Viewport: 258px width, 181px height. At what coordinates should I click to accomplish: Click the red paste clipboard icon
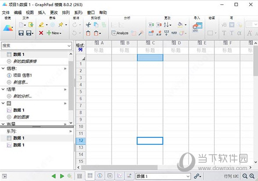(x=88, y=33)
